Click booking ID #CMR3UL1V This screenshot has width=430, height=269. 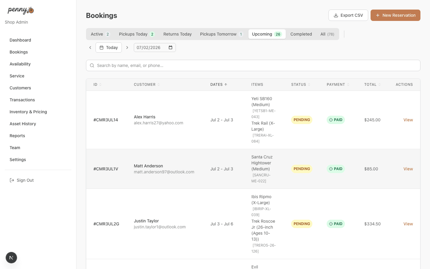coord(106,169)
